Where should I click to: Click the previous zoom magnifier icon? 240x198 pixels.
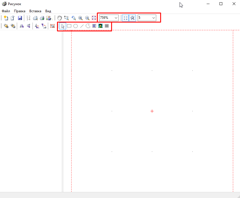74,18
